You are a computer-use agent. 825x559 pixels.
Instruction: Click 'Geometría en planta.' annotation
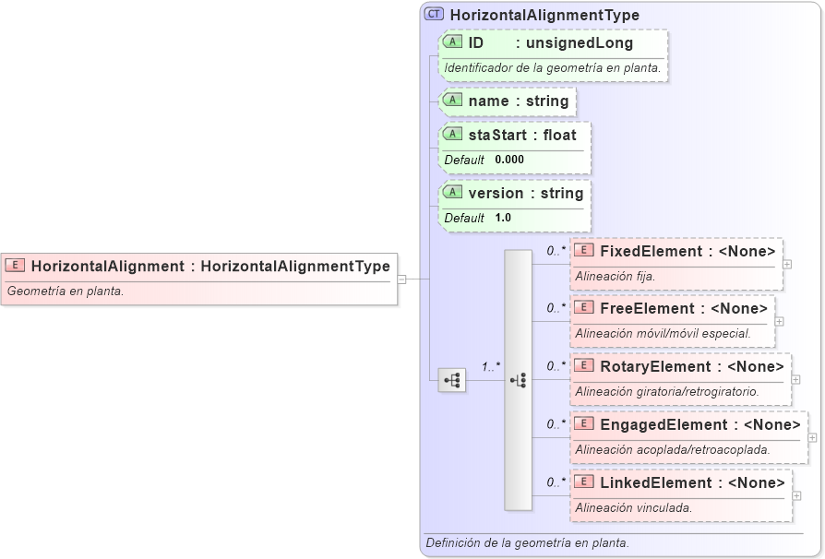coord(66,291)
